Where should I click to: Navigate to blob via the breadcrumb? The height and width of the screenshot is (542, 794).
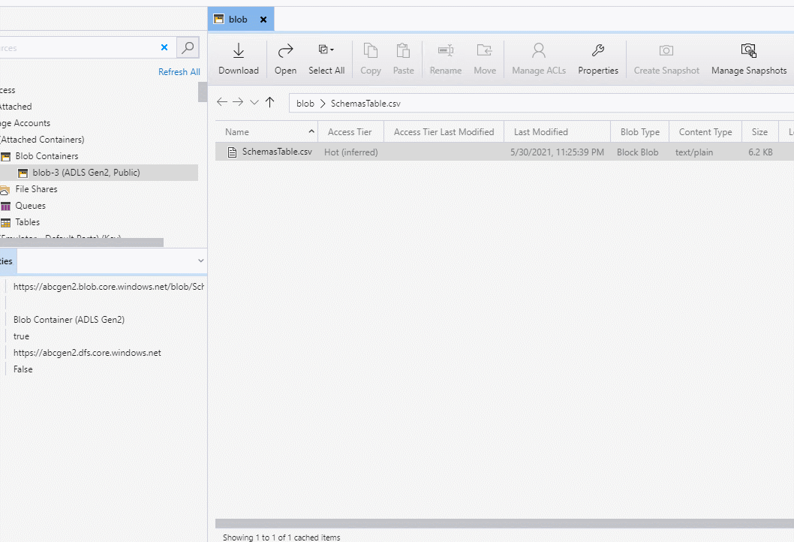[x=305, y=102]
